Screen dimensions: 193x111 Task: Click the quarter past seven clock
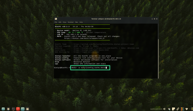pyautogui.click(x=156, y=109)
